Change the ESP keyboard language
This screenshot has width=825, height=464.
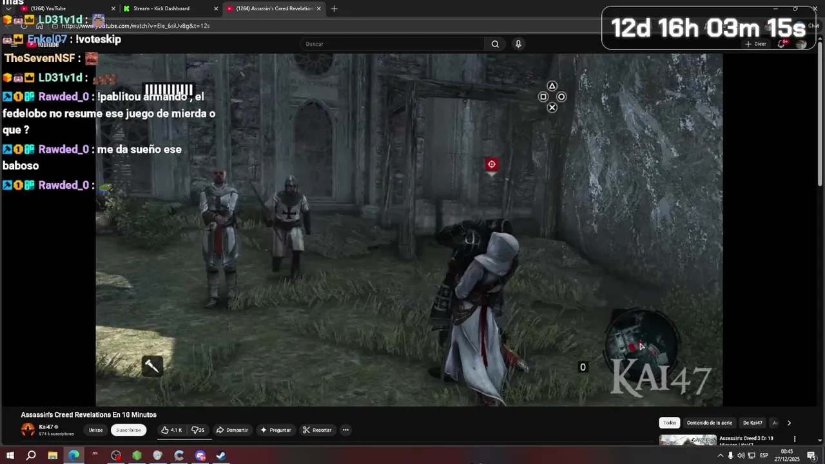click(764, 456)
